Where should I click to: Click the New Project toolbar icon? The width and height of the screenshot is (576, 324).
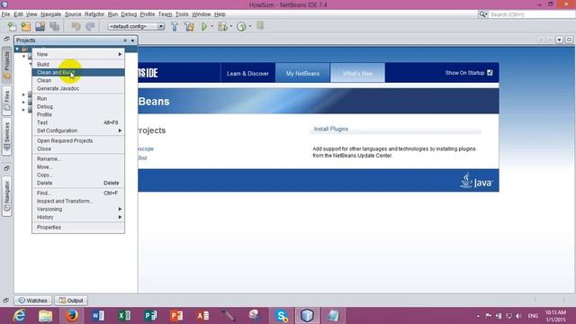click(x=26, y=26)
